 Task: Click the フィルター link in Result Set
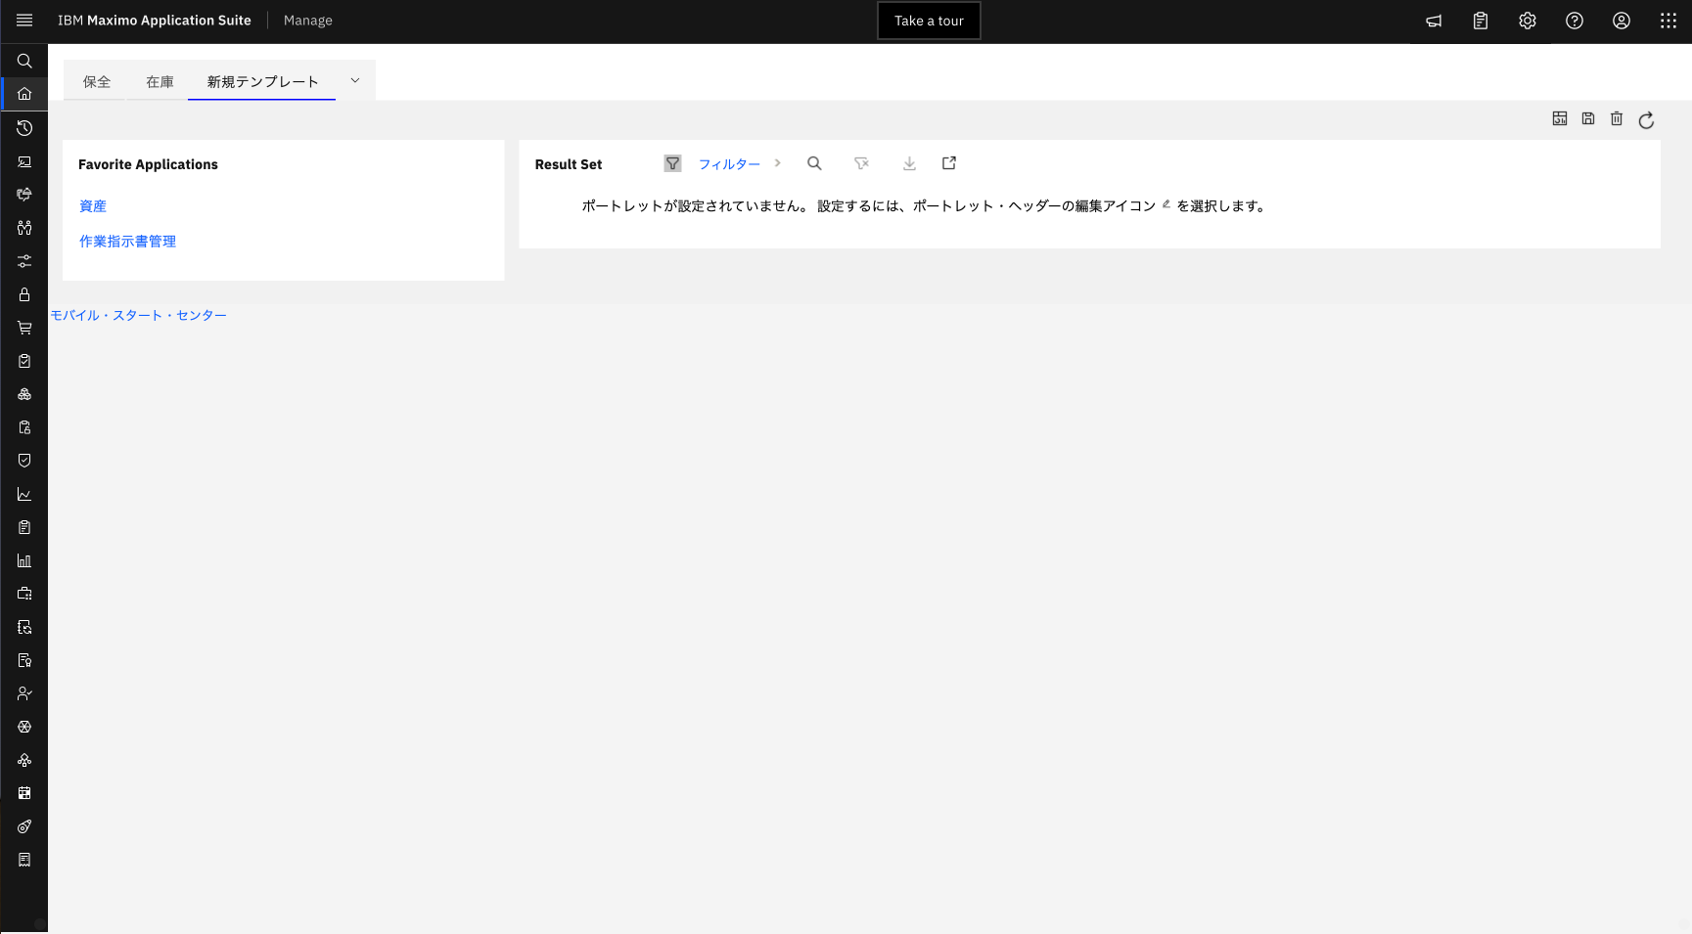729,164
